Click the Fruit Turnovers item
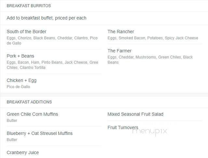Screen dimensions: 208x158 click(x=123, y=127)
